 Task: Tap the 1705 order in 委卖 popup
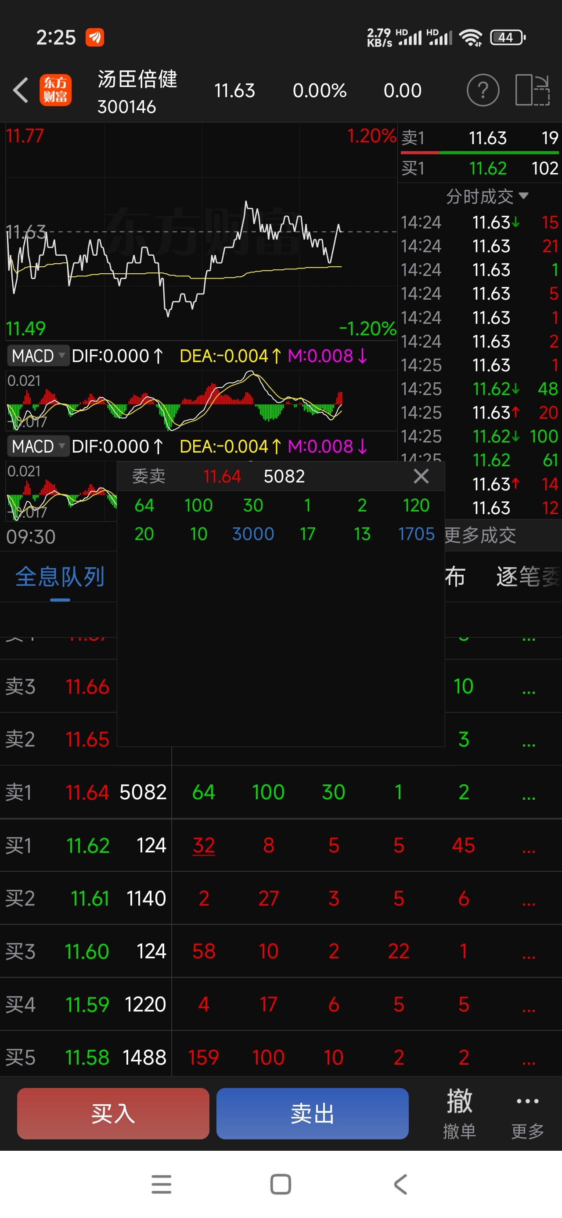[416, 534]
